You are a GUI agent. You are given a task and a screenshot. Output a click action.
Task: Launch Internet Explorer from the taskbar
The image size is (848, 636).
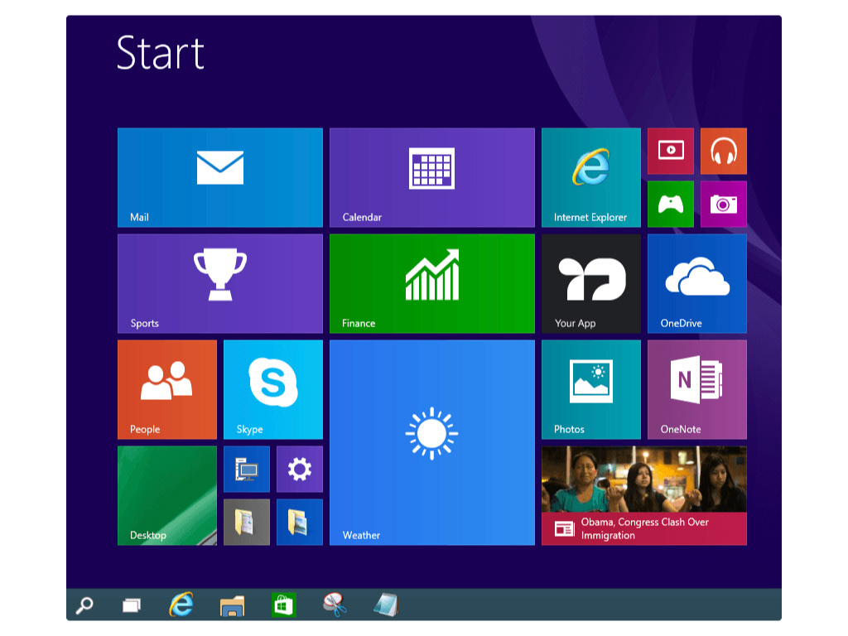click(x=181, y=605)
